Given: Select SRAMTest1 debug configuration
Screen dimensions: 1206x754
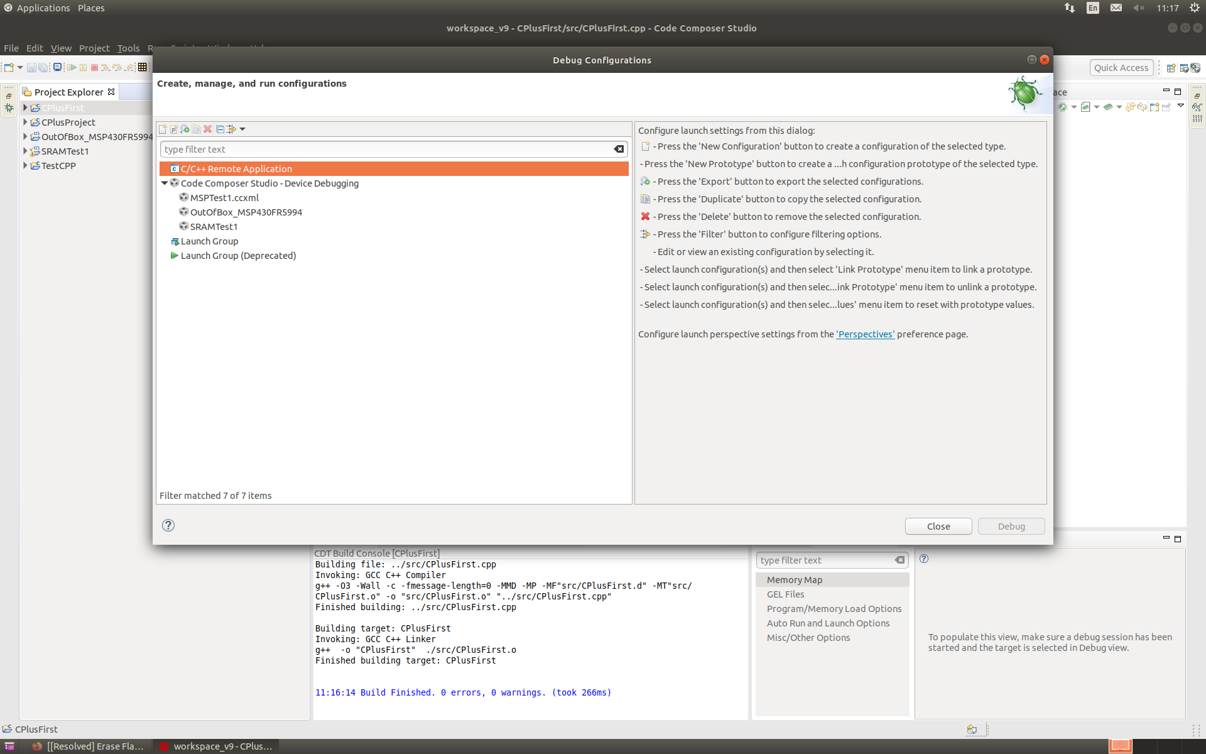Looking at the screenshot, I should pos(214,227).
